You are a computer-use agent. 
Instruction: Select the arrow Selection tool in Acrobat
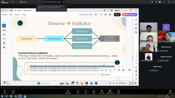coord(4,26)
